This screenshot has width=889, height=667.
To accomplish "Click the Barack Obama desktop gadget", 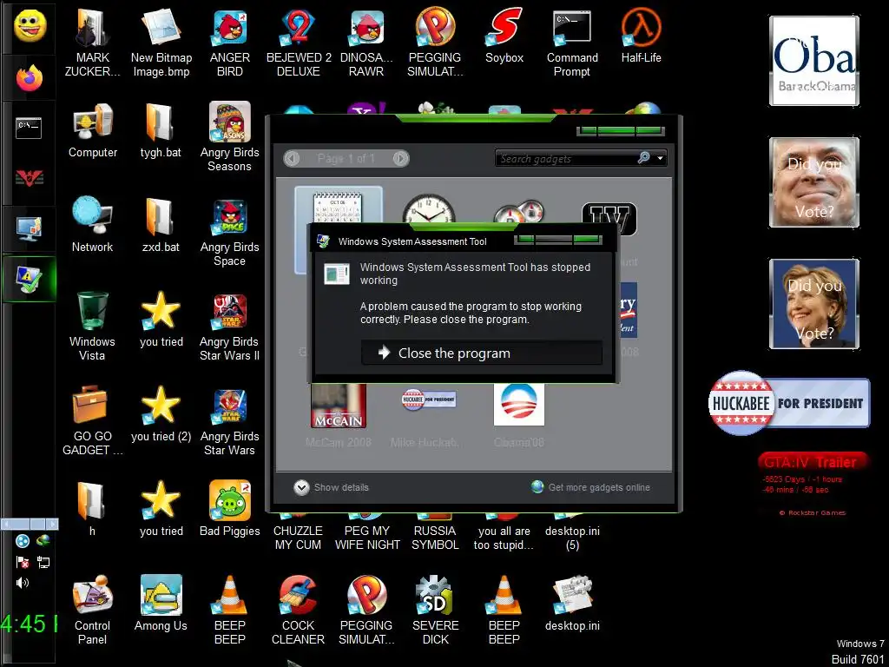I will click(x=814, y=61).
